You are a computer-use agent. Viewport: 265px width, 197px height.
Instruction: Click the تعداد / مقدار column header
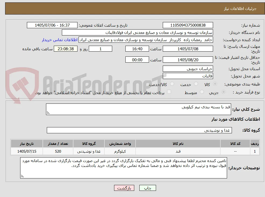pos(58,144)
